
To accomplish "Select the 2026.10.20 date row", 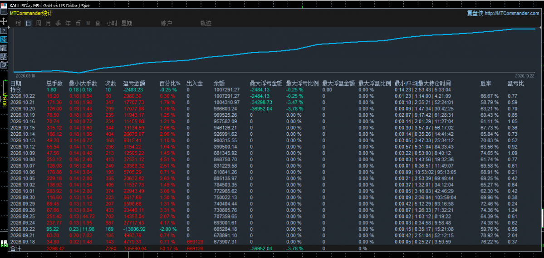I will [x=274, y=109].
